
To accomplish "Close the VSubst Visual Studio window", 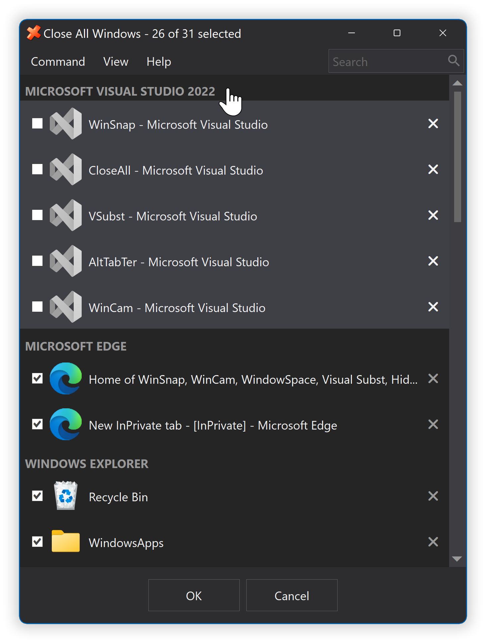I will (x=433, y=215).
